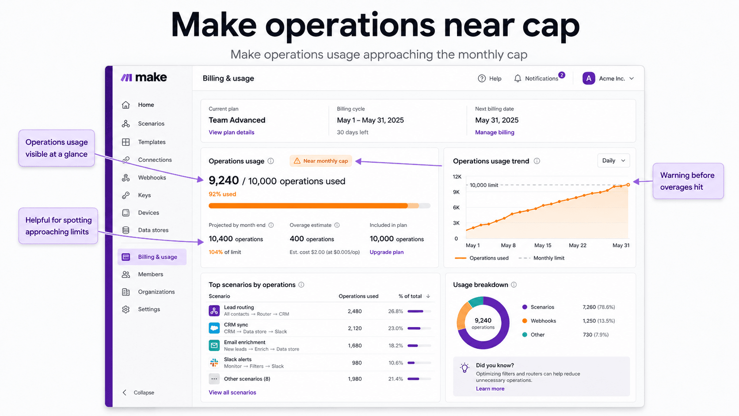Click the View plan details link
The image size is (739, 416).
[x=232, y=132]
